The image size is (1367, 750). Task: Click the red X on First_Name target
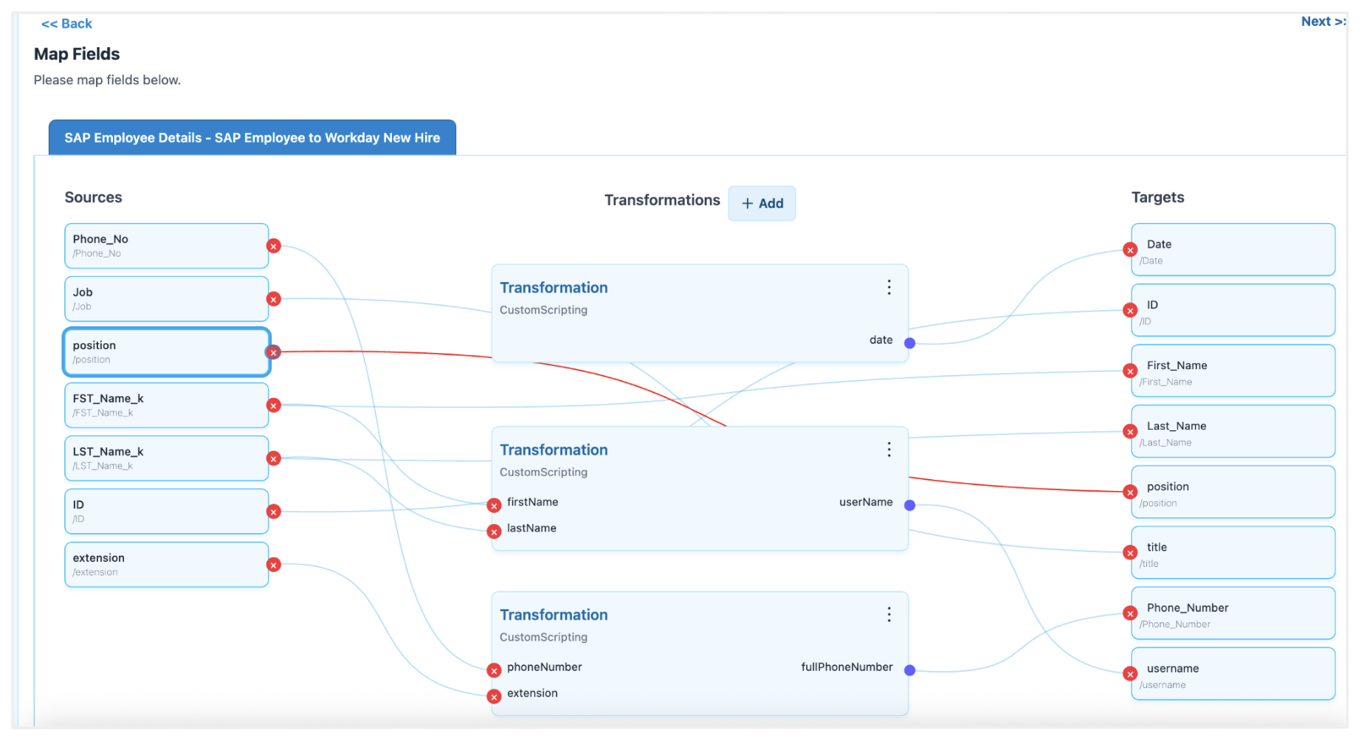(1130, 371)
